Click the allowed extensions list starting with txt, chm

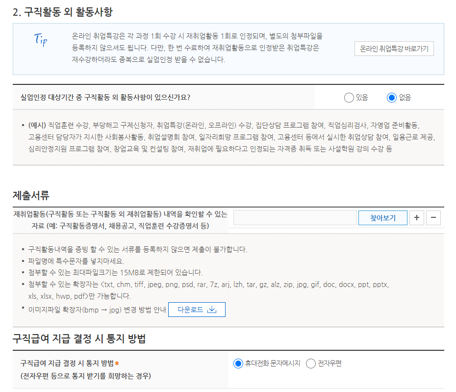[208, 290]
